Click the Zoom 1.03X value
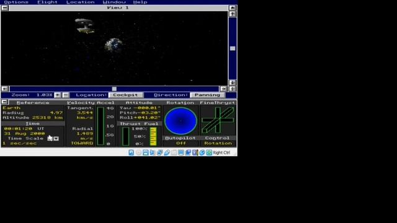Screen dimensions: 397x223 coord(44,95)
